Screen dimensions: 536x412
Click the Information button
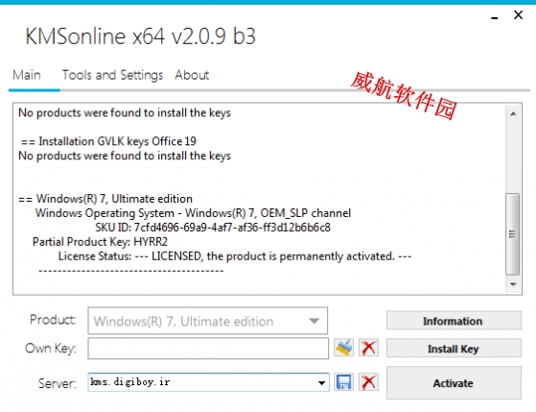coord(454,321)
